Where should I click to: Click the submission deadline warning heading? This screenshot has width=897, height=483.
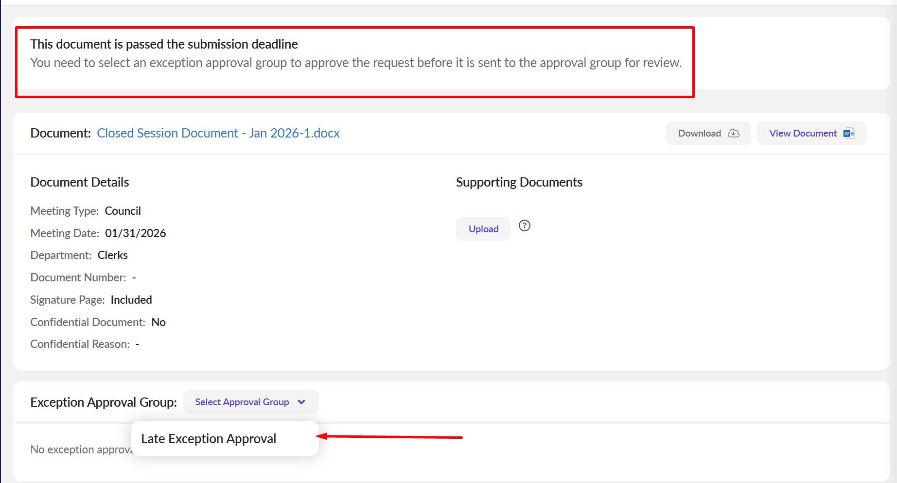pyautogui.click(x=164, y=44)
